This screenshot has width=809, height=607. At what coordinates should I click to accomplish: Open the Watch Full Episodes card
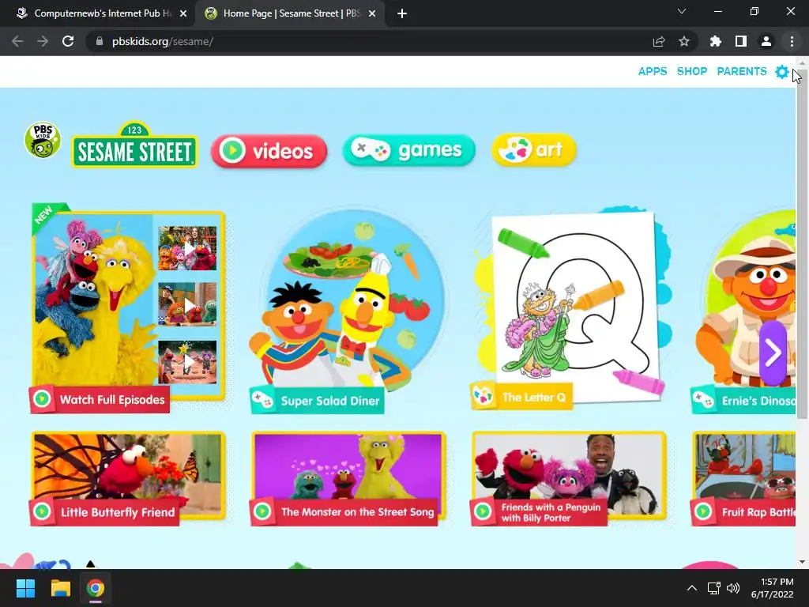128,307
